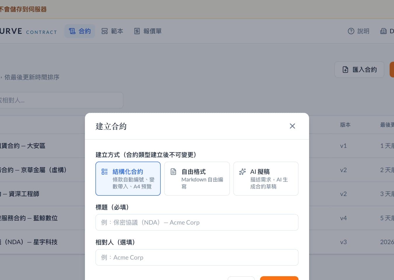394x280 pixels.
Task: Open the 合約 navigation tab
Action: click(x=80, y=31)
